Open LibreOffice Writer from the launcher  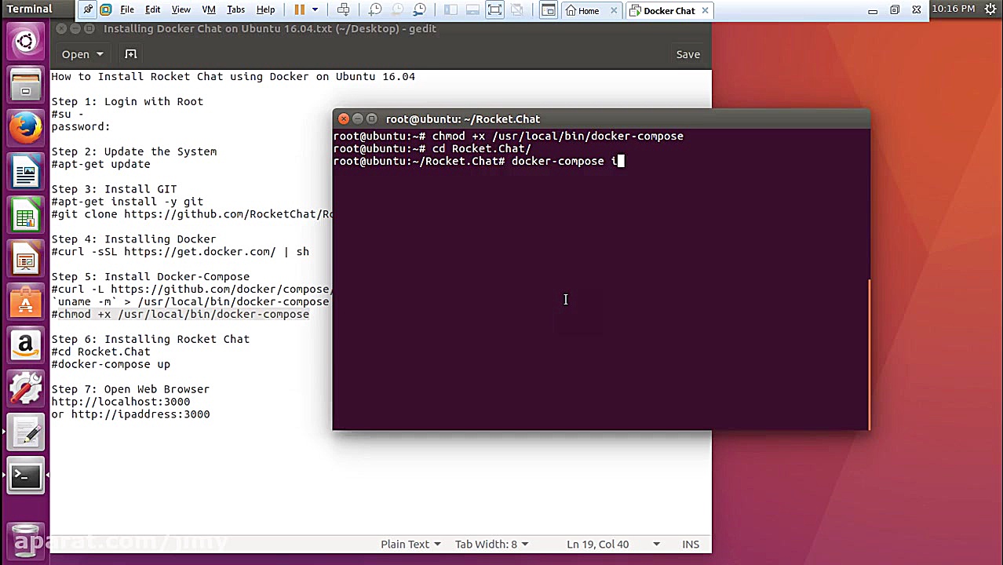[x=25, y=173]
